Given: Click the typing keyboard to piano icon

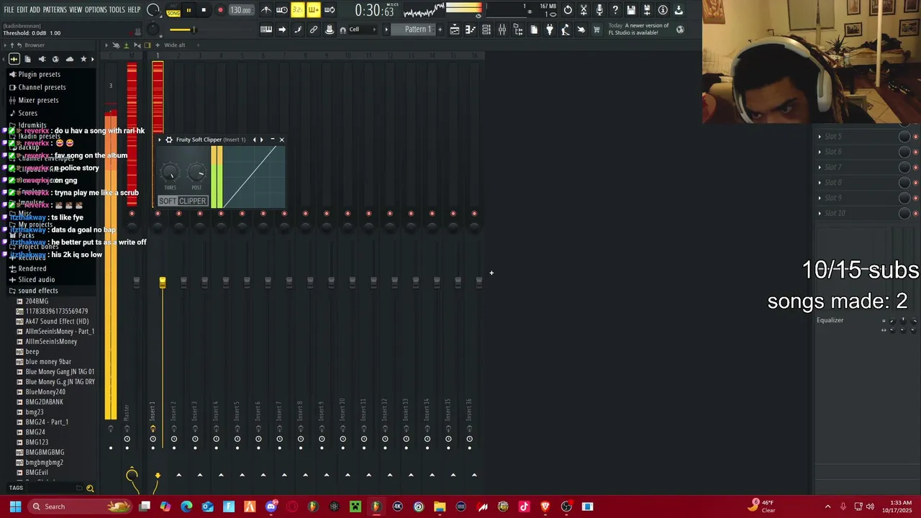Looking at the screenshot, I should pyautogui.click(x=266, y=29).
